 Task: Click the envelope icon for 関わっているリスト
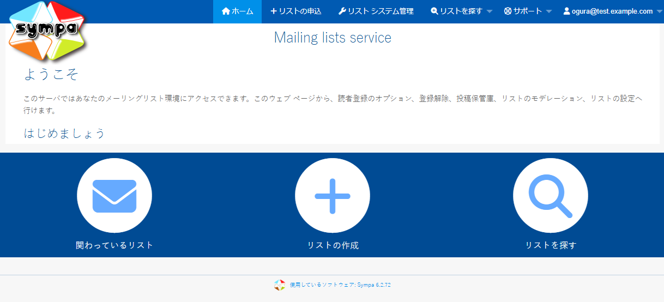coord(114,196)
